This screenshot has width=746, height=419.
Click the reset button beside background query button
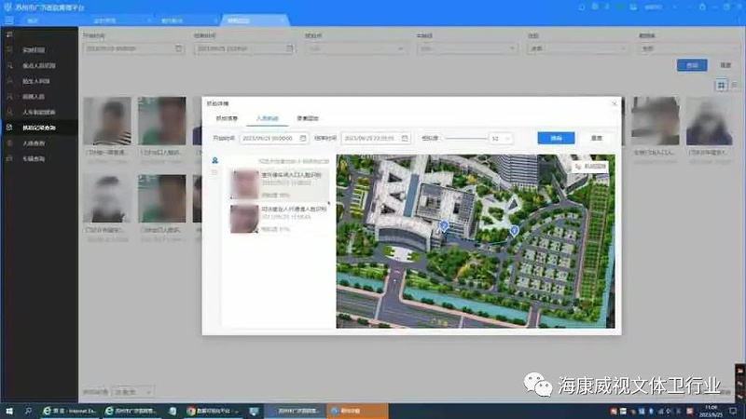(725, 65)
